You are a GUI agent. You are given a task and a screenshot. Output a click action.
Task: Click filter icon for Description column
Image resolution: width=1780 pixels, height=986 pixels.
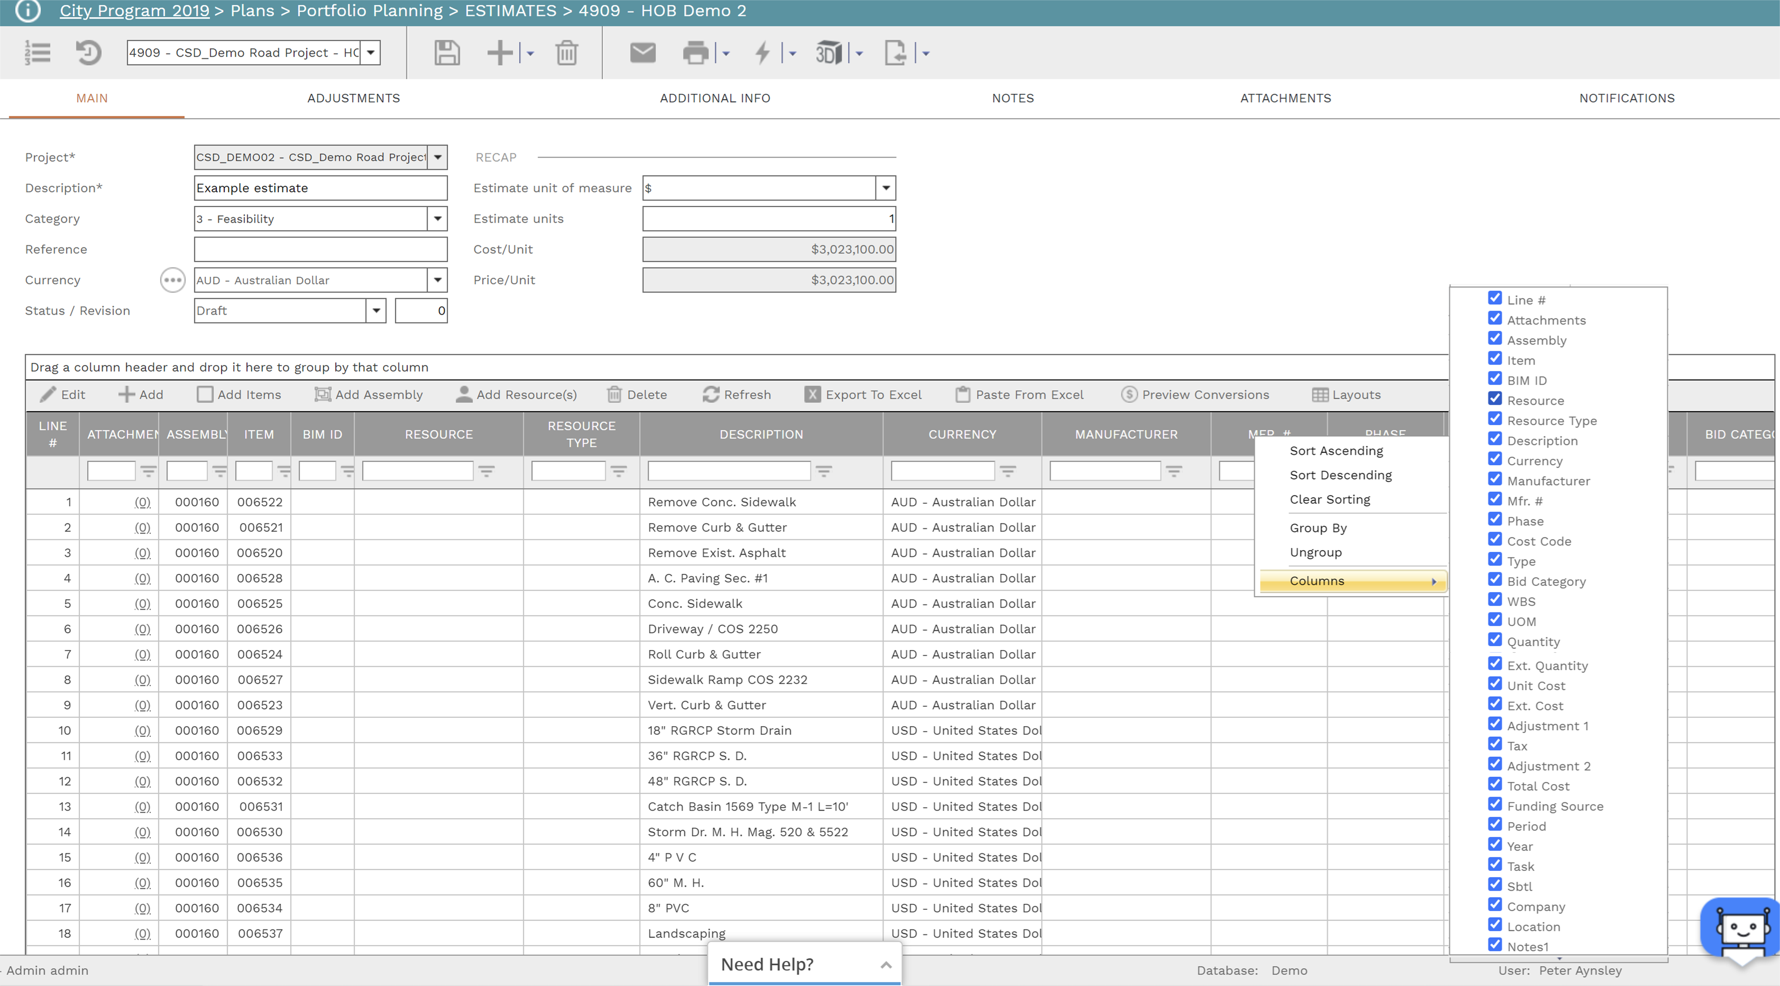[824, 471]
